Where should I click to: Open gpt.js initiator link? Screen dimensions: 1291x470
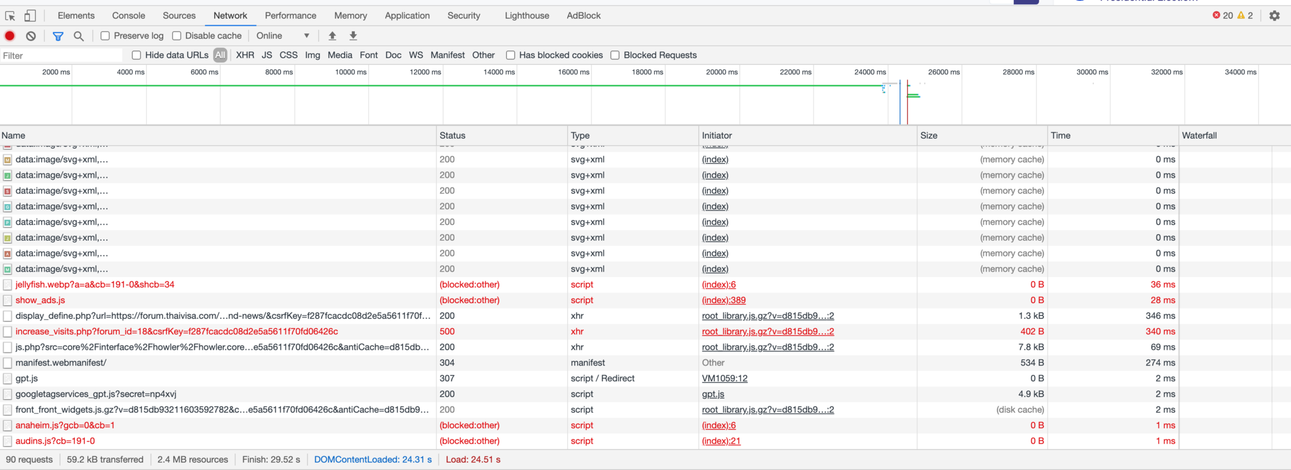coord(713,394)
